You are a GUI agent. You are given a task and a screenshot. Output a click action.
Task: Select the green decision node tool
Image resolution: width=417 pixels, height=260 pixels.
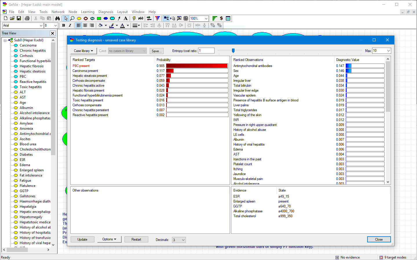pos(98,18)
